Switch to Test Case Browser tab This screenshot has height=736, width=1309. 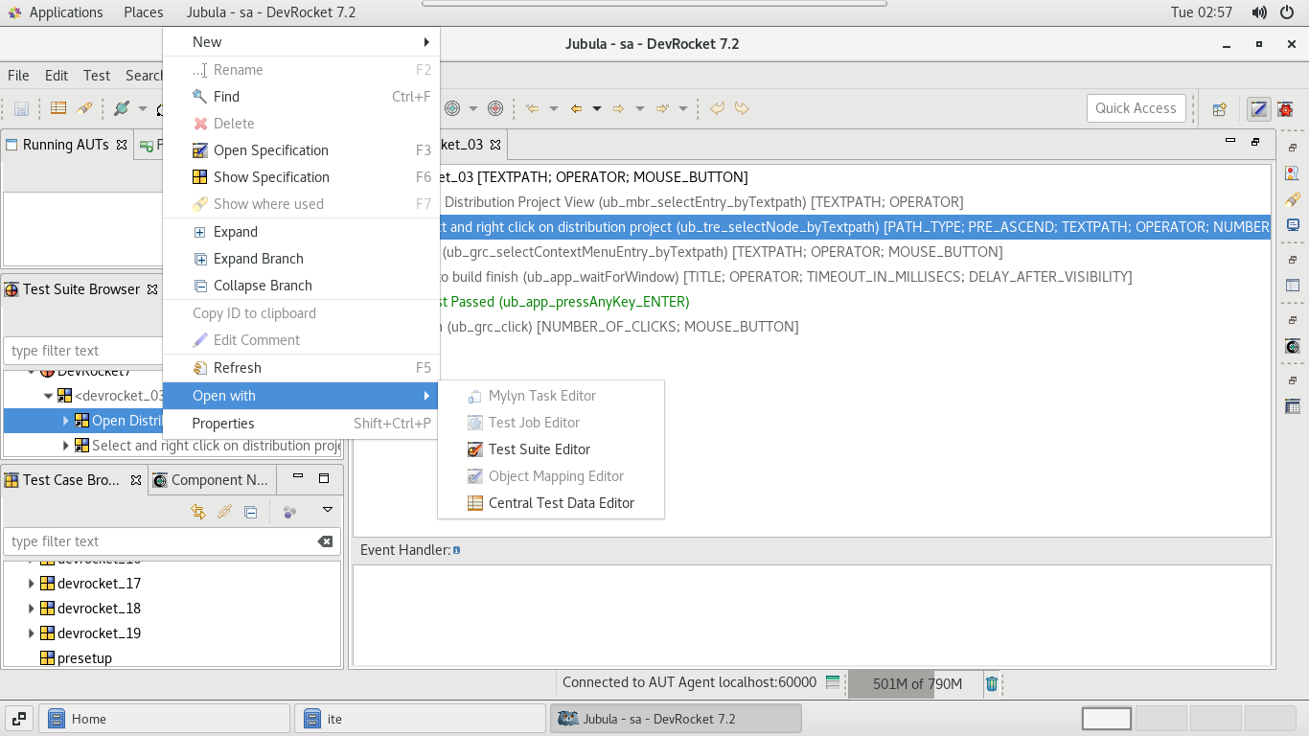click(72, 480)
